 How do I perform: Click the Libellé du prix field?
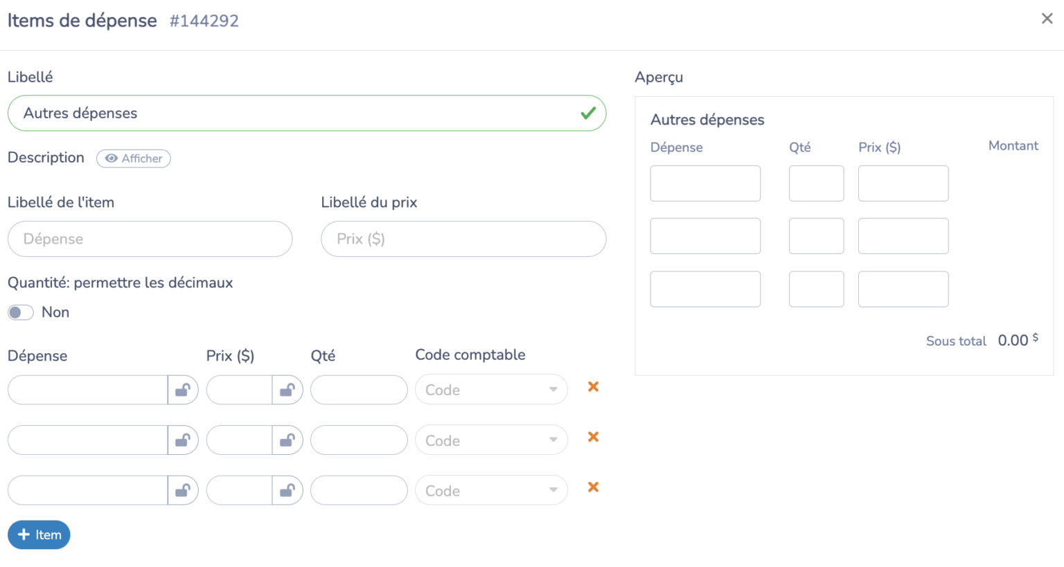pos(463,239)
